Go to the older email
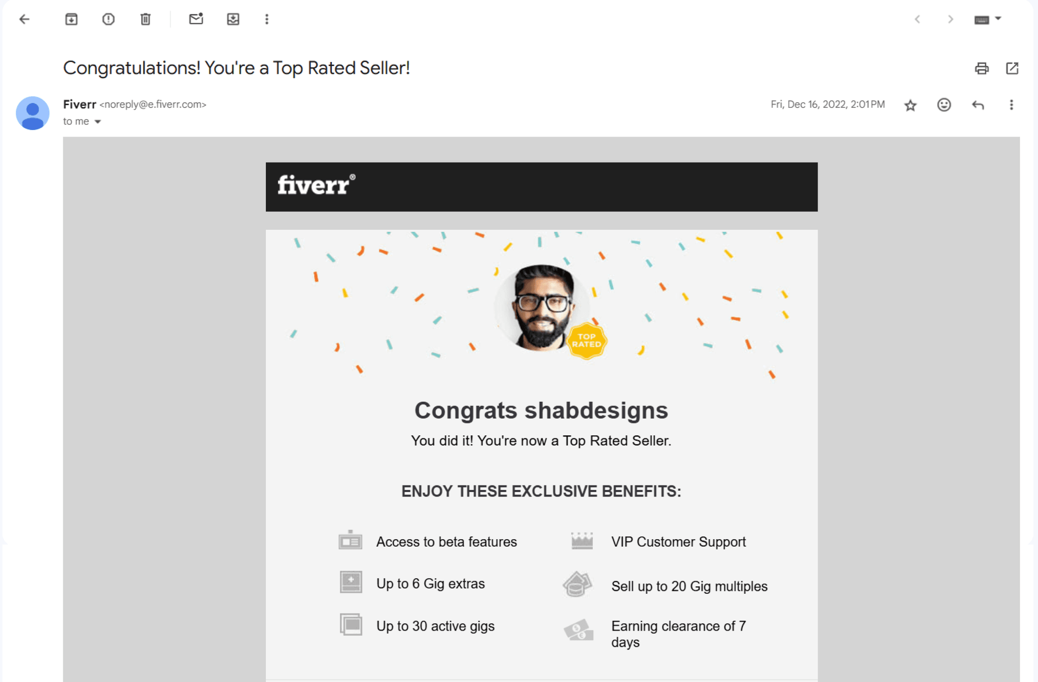Image resolution: width=1038 pixels, height=682 pixels. (950, 19)
